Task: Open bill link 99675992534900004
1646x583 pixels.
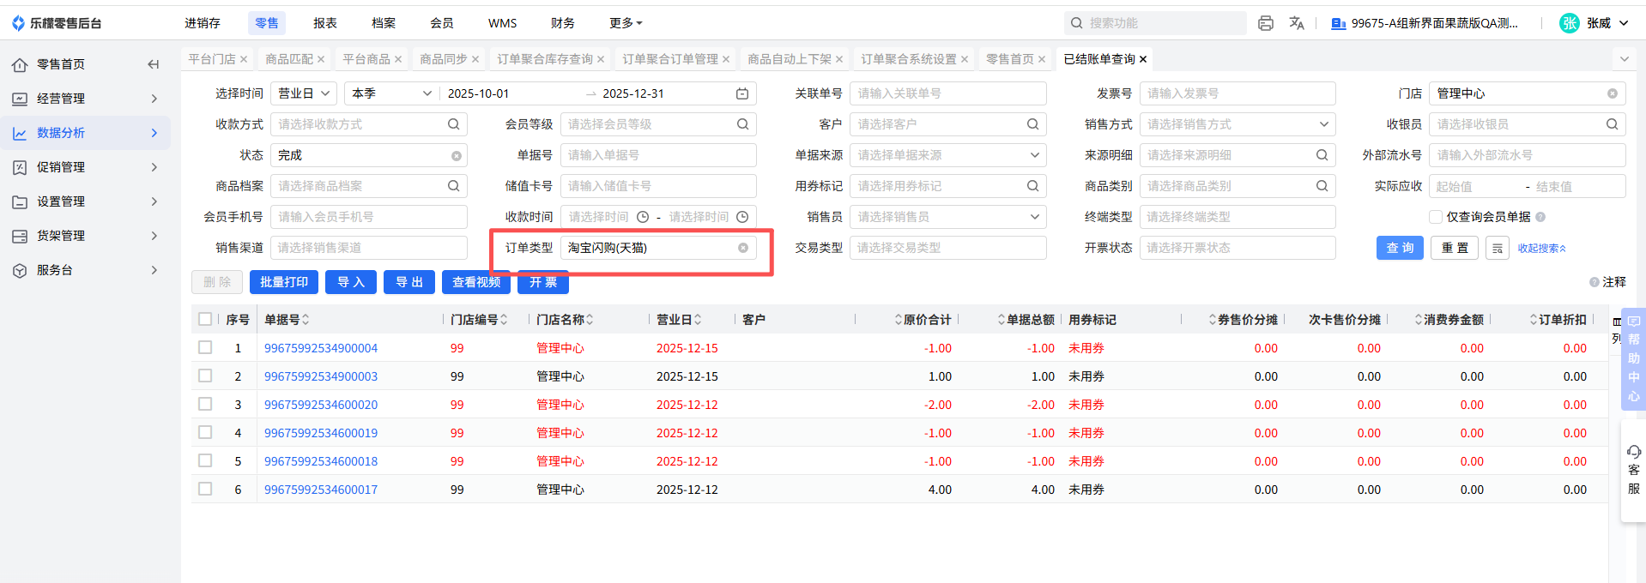Action: 321,348
